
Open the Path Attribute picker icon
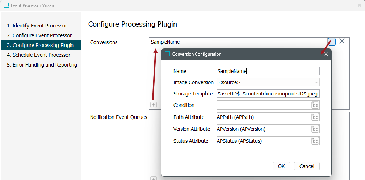(x=315, y=117)
